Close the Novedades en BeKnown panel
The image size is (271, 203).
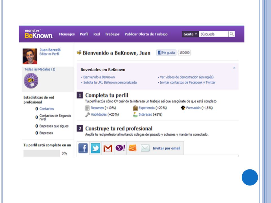234,68
